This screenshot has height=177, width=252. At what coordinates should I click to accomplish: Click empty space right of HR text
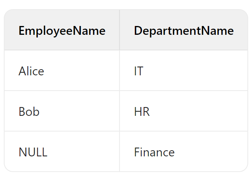click(x=199, y=112)
